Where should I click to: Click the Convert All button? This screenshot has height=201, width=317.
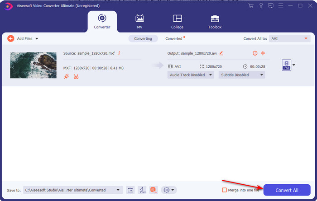287,190
